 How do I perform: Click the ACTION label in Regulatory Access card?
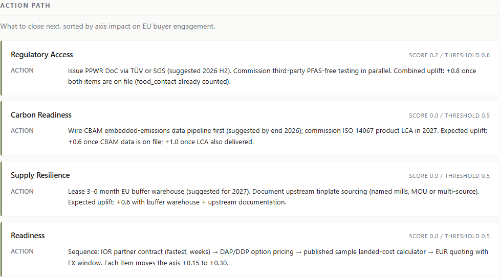coord(22,71)
